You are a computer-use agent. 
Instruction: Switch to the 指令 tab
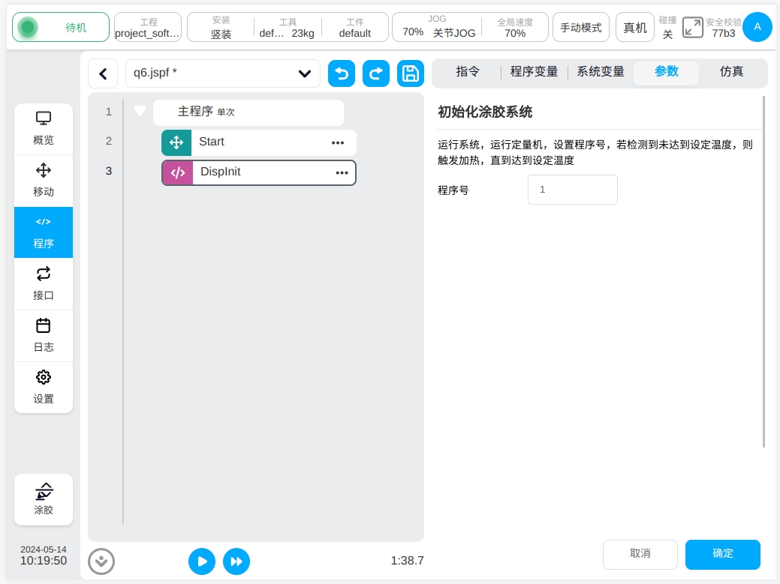pyautogui.click(x=468, y=72)
